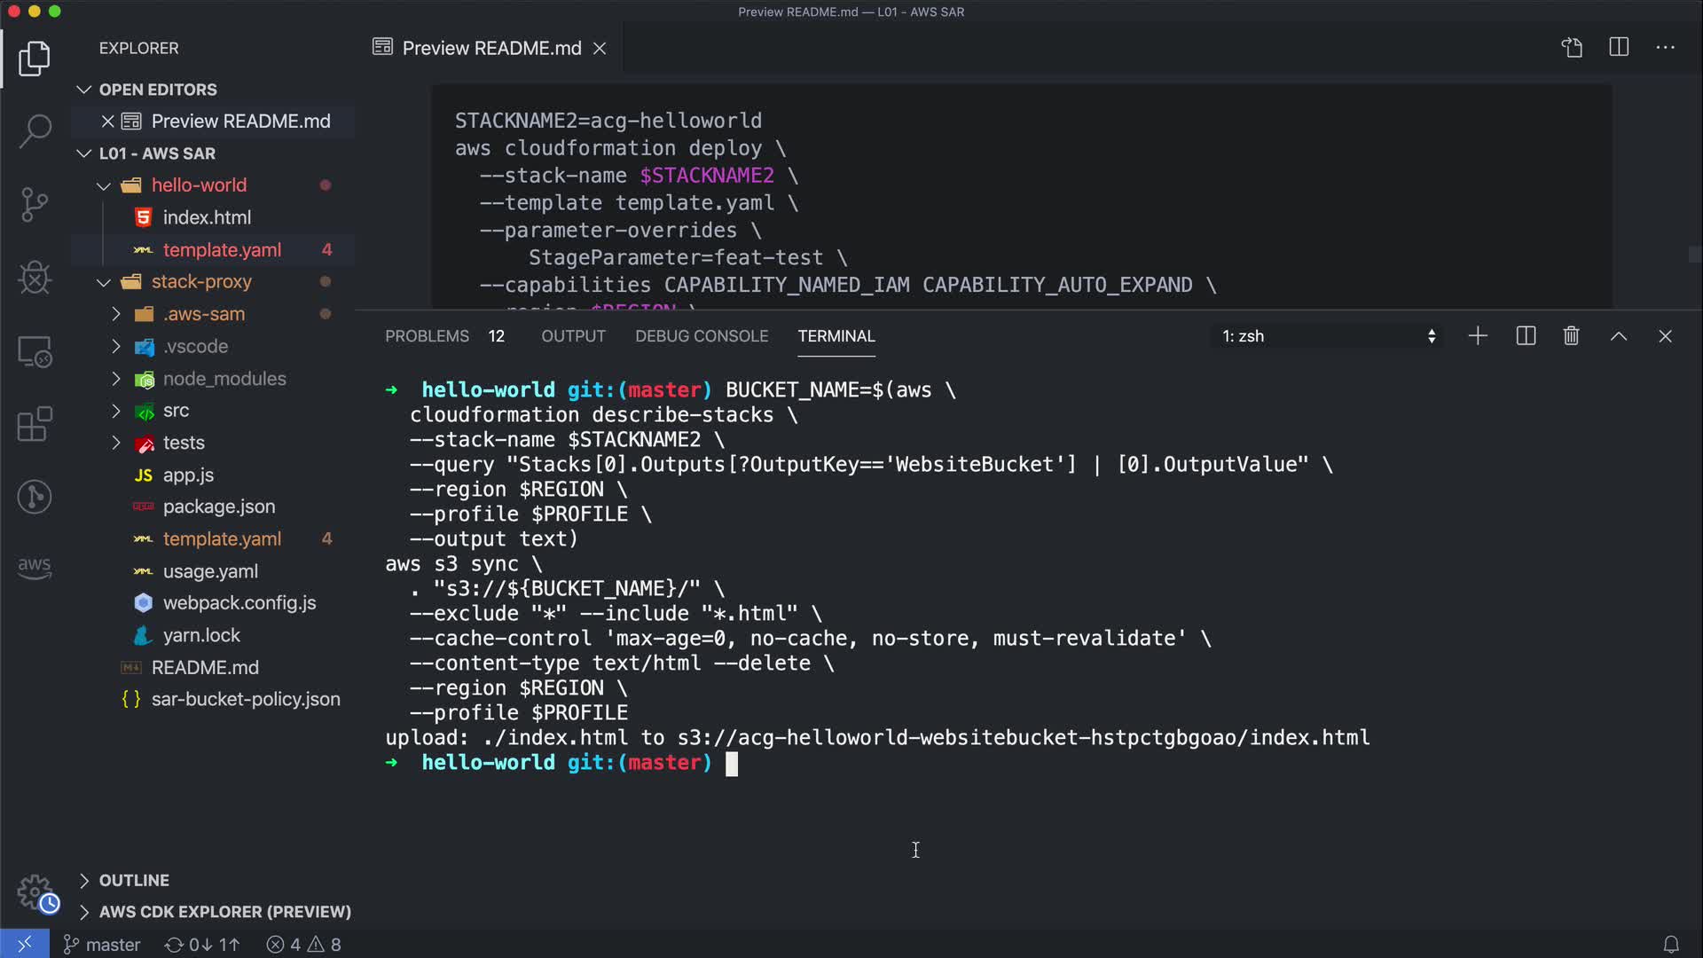
Task: Switch to the Debug Console tab
Action: coord(701,336)
